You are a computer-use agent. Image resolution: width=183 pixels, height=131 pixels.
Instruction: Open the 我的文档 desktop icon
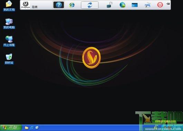[x=9, y=6]
